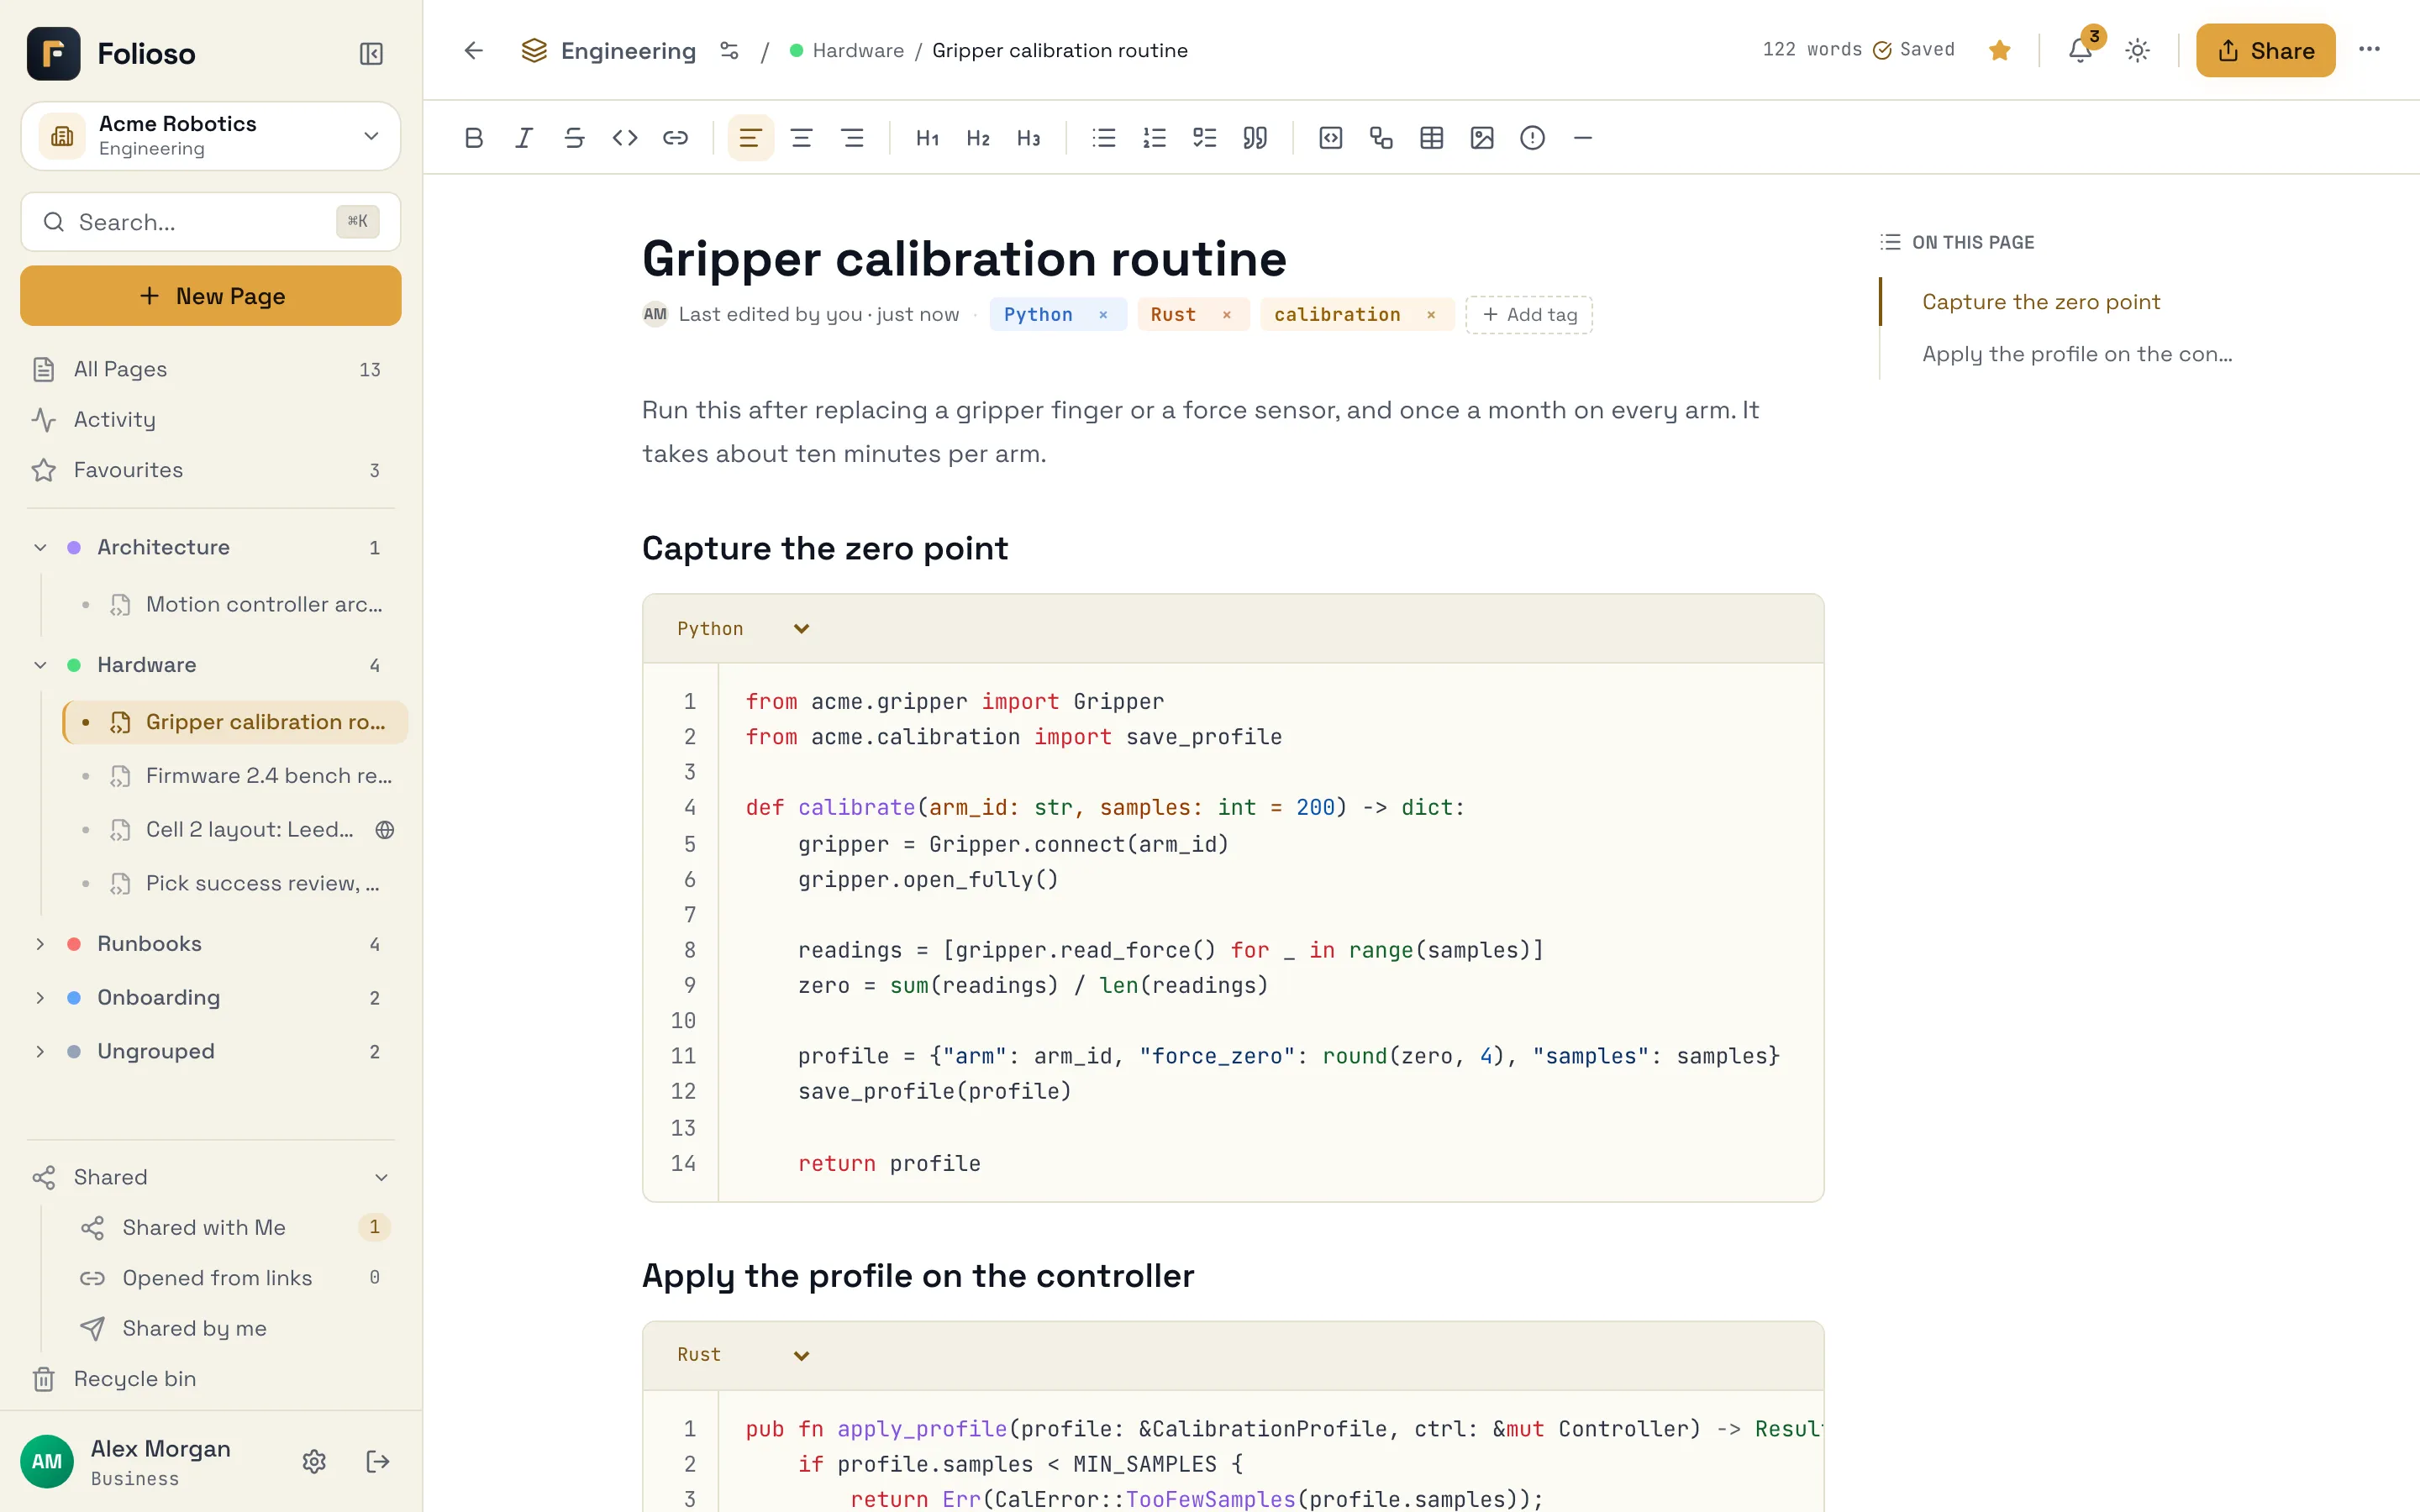The height and width of the screenshot is (1512, 2420).
Task: Insert checklist / task list
Action: [x=1205, y=138]
